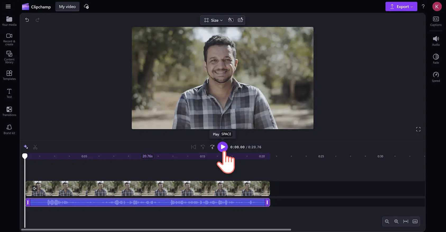
Task: Check the cloud sync status icon
Action: click(x=86, y=7)
